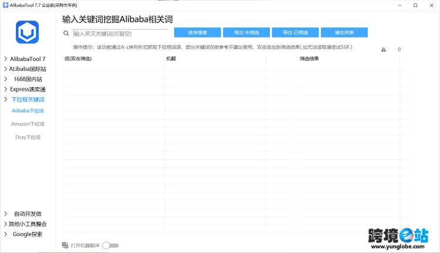The image size is (440, 253).
Task: Open the 1688国内站 section
Action: [x=28, y=79]
